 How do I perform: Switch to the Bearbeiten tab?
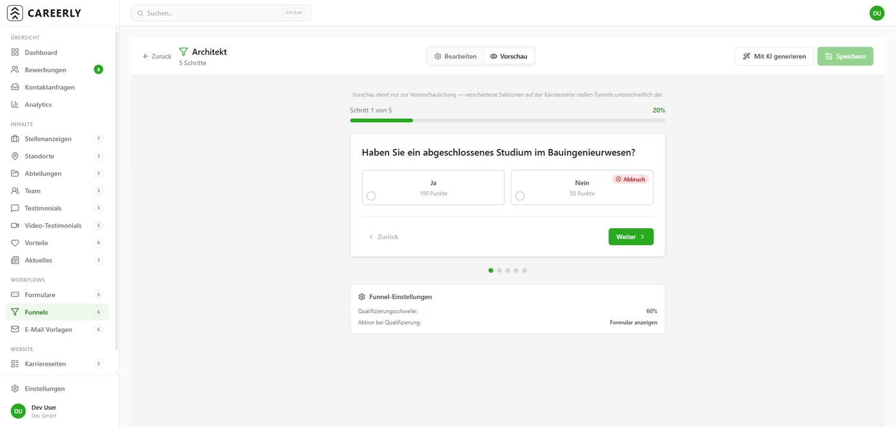(456, 56)
